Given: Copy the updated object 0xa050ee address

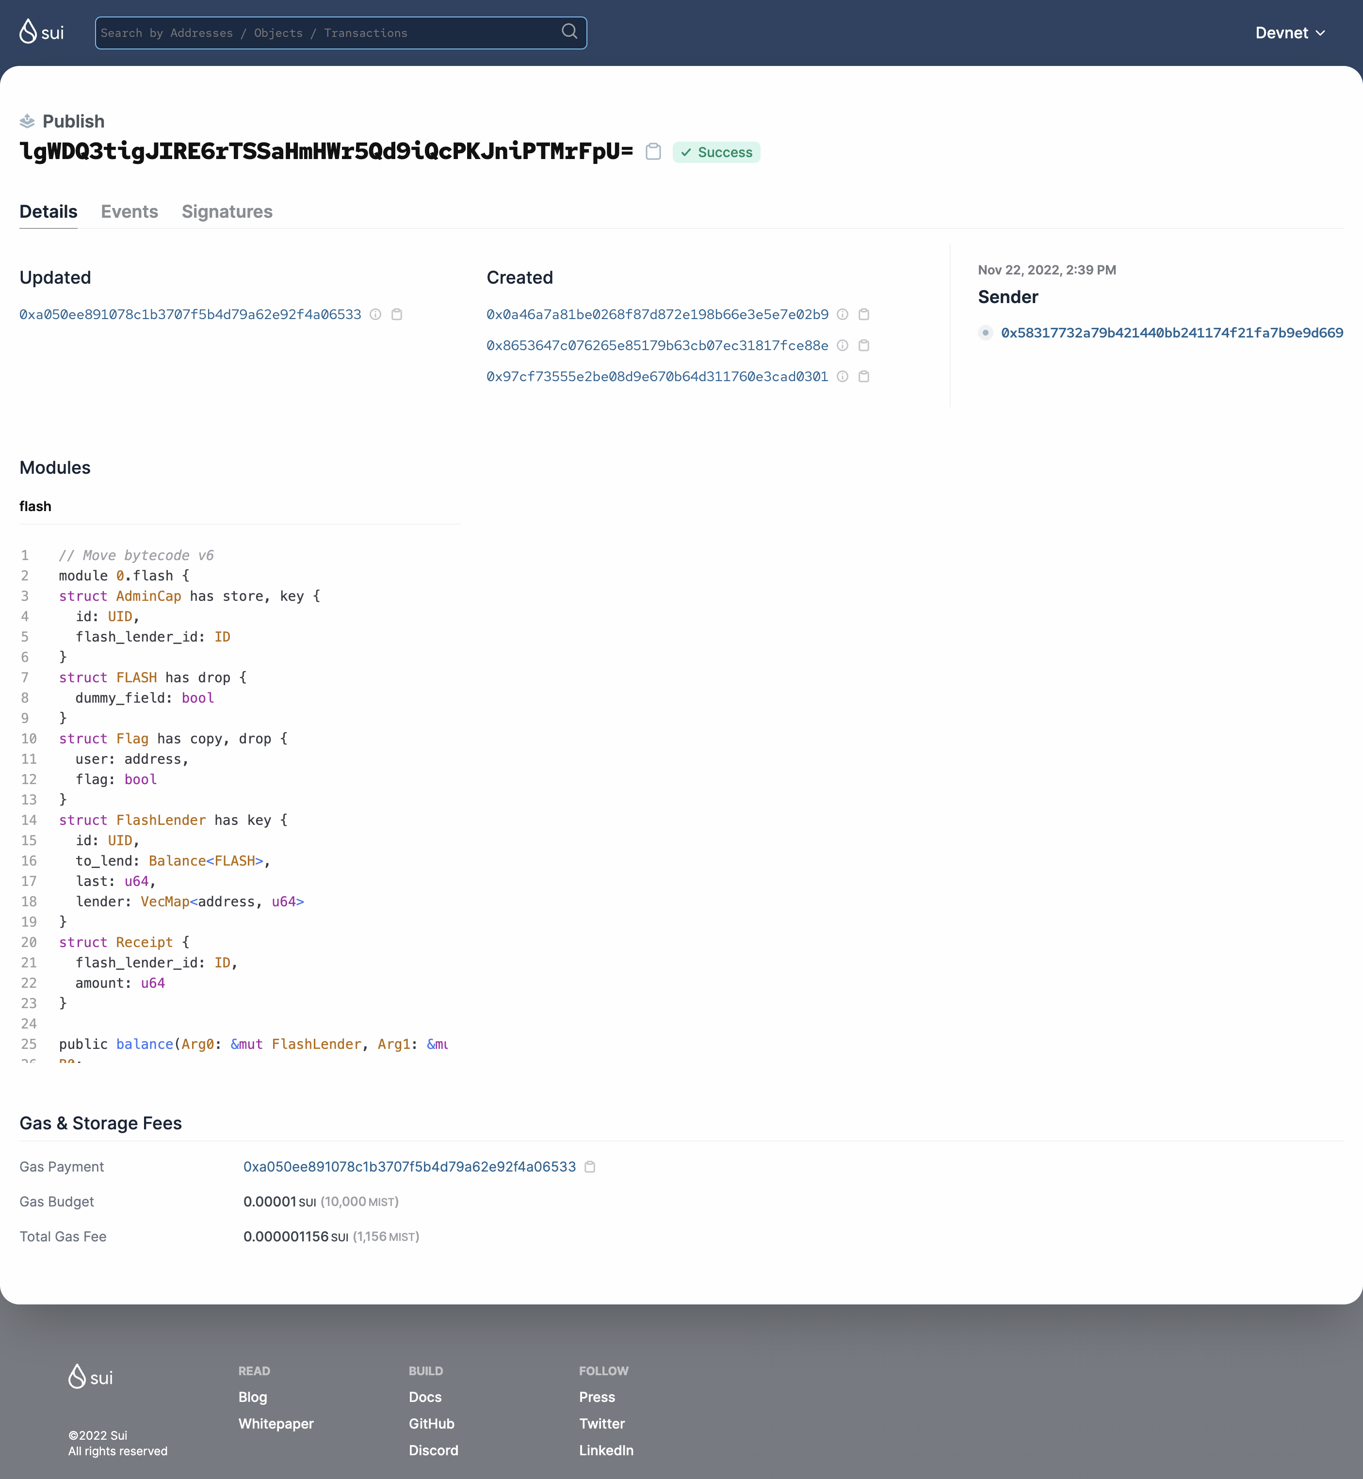Looking at the screenshot, I should 397,315.
